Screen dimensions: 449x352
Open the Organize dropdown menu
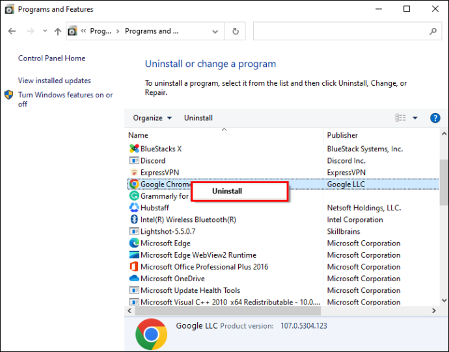tap(152, 118)
